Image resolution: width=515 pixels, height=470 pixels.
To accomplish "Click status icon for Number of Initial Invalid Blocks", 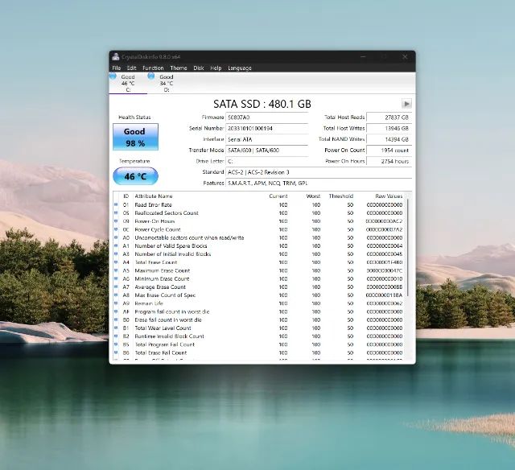I will [x=116, y=254].
